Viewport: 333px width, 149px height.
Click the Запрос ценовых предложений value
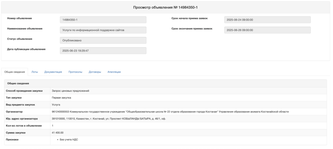coord(71,91)
